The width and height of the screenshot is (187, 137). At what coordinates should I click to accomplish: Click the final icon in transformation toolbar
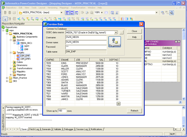pyautogui.click(x=131, y=19)
